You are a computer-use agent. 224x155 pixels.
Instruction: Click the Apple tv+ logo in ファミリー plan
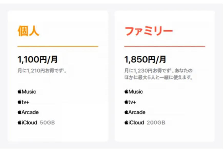click(130, 102)
